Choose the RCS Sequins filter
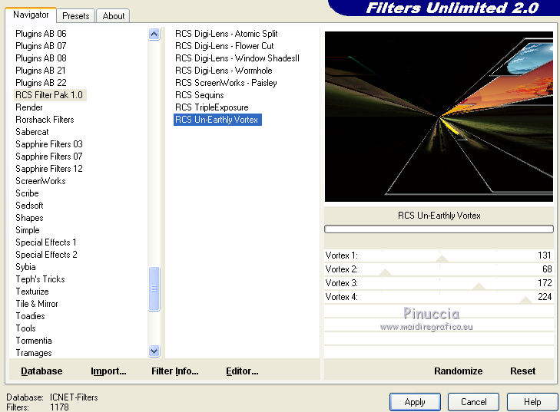 pyautogui.click(x=199, y=95)
